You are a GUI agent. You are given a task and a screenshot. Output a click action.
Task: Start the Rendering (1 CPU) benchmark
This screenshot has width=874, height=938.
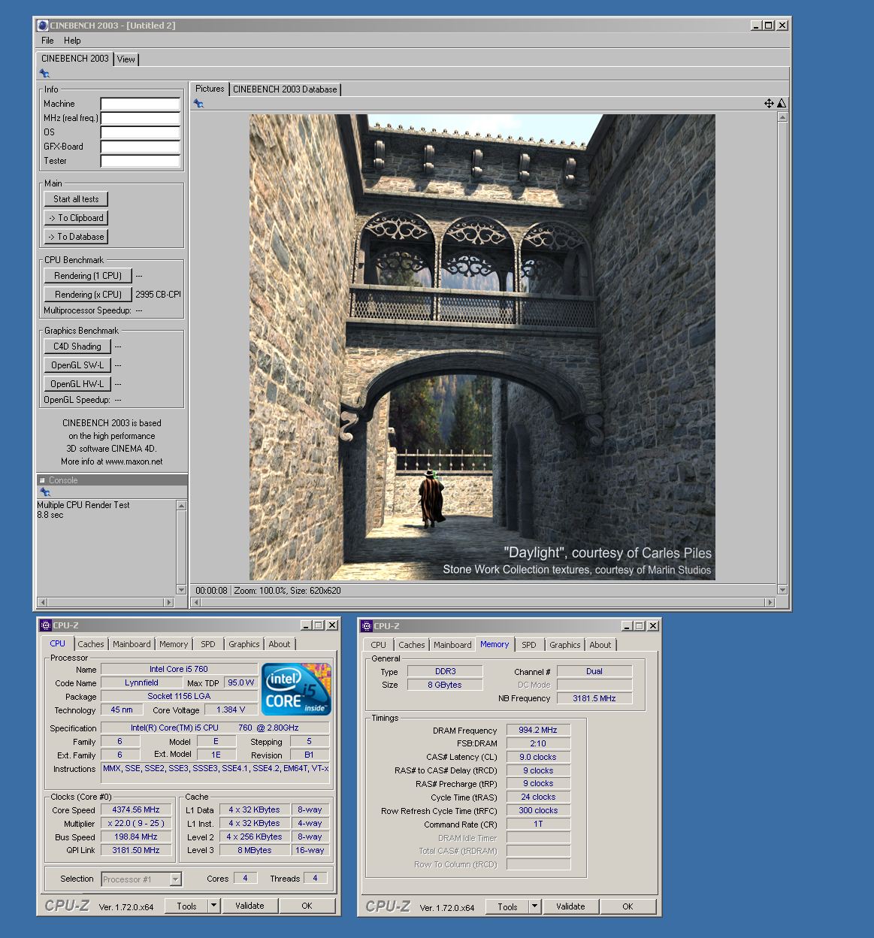(x=88, y=276)
